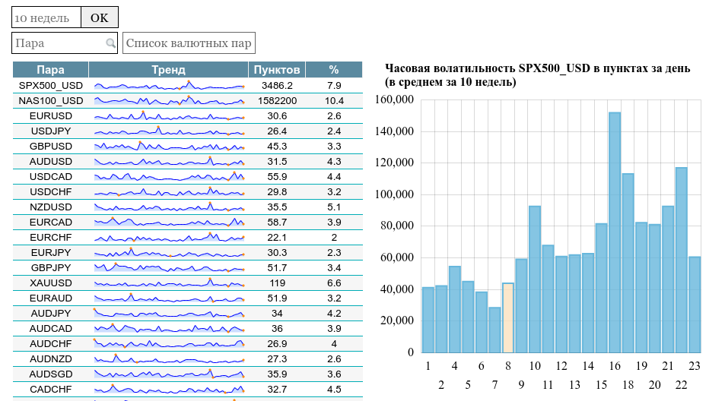Click the hour 10 chart bar
This screenshot has height=401, width=725.
coord(535,279)
